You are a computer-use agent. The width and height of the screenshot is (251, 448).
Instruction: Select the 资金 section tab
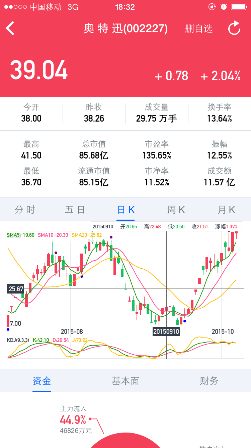[x=42, y=381]
